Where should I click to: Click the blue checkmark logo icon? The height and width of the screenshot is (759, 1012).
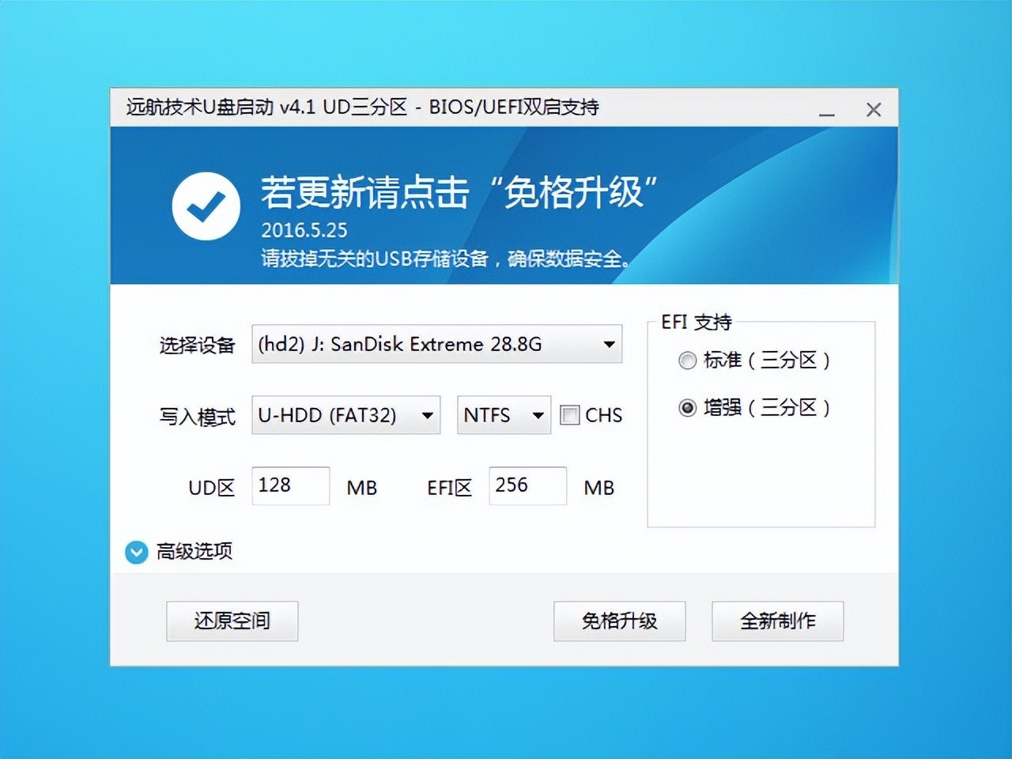pyautogui.click(x=206, y=205)
